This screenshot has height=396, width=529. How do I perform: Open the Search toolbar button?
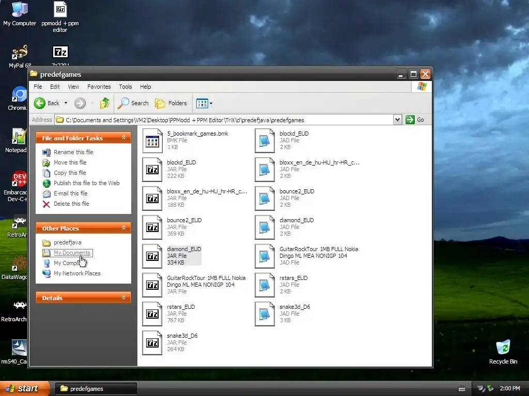click(x=133, y=103)
